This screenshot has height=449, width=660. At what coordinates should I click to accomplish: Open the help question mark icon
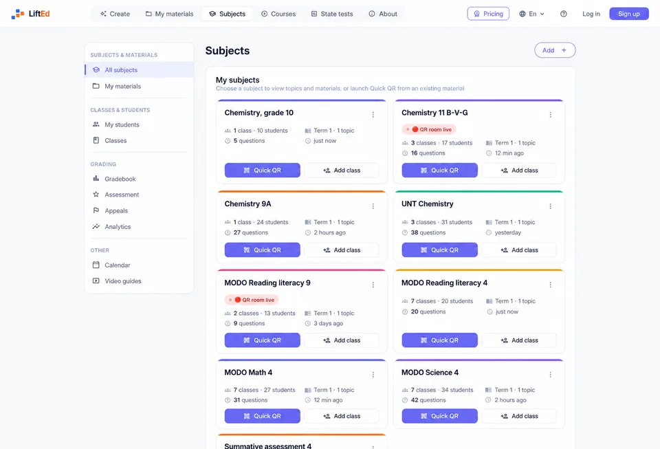click(x=563, y=14)
